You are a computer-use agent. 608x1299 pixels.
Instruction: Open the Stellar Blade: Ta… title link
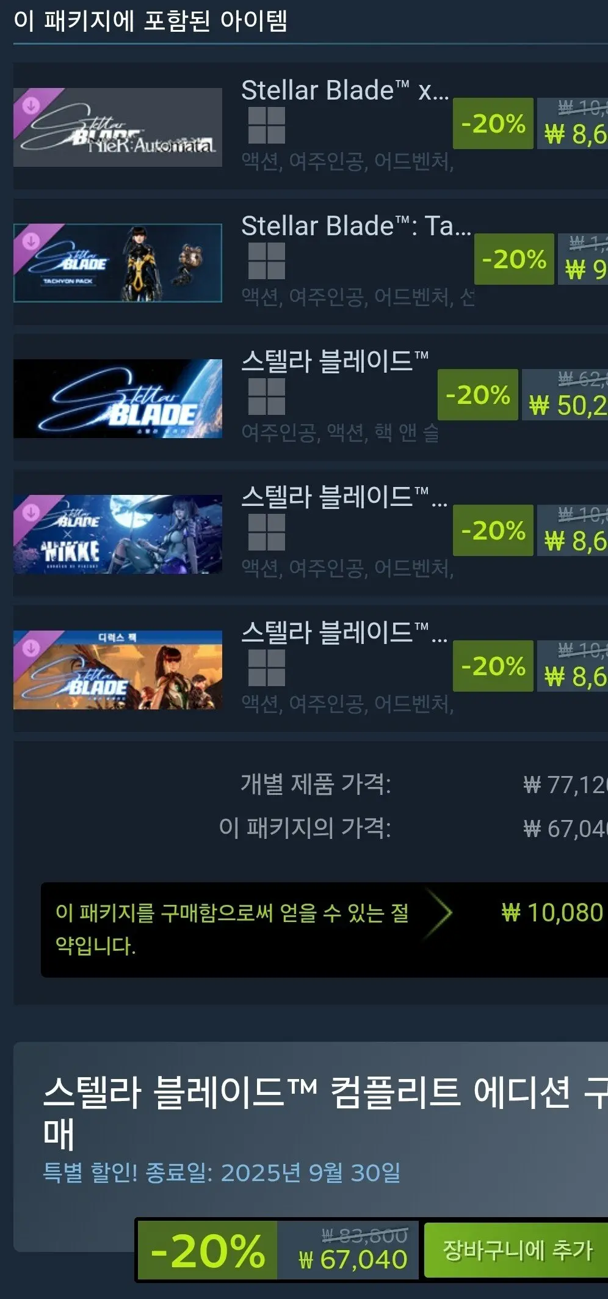[x=356, y=226]
